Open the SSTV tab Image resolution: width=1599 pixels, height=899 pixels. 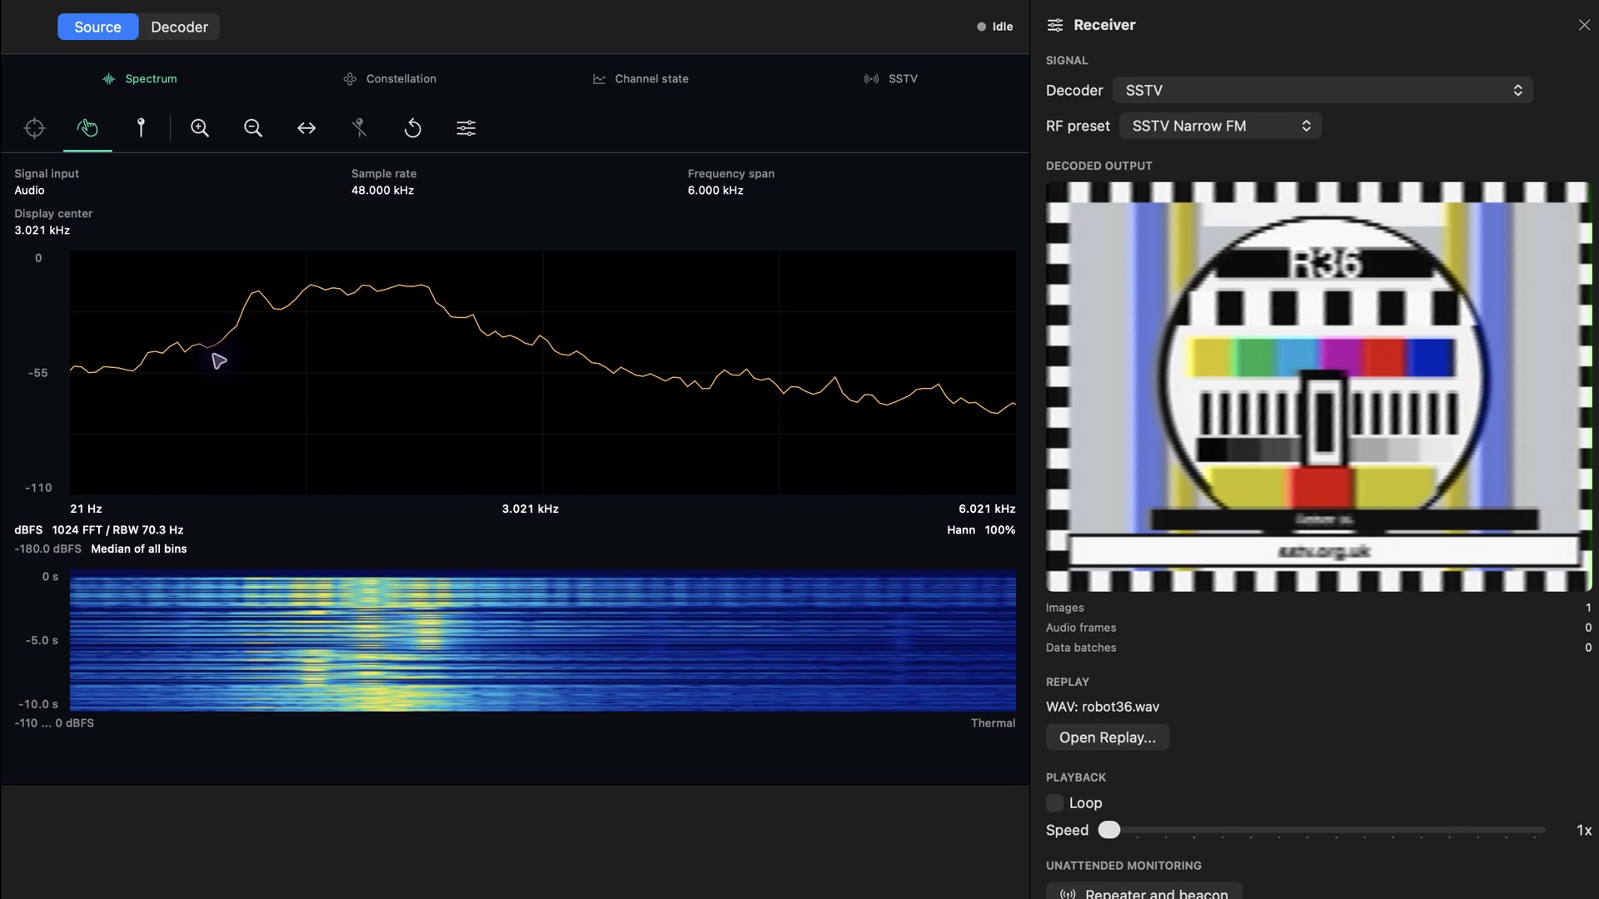point(890,79)
